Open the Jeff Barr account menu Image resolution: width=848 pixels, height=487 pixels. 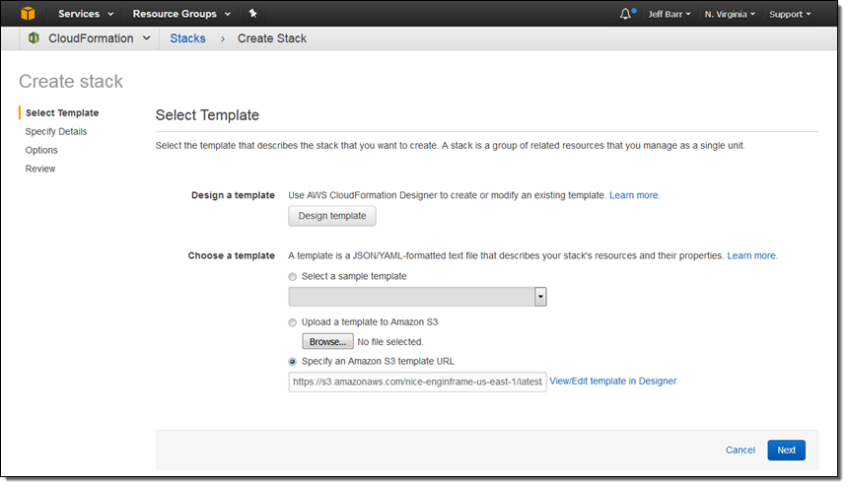pyautogui.click(x=669, y=14)
